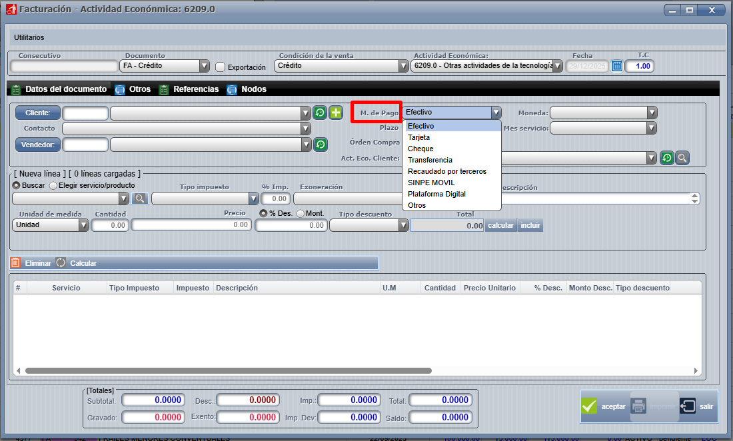Click the green plus add client icon

[x=336, y=113]
